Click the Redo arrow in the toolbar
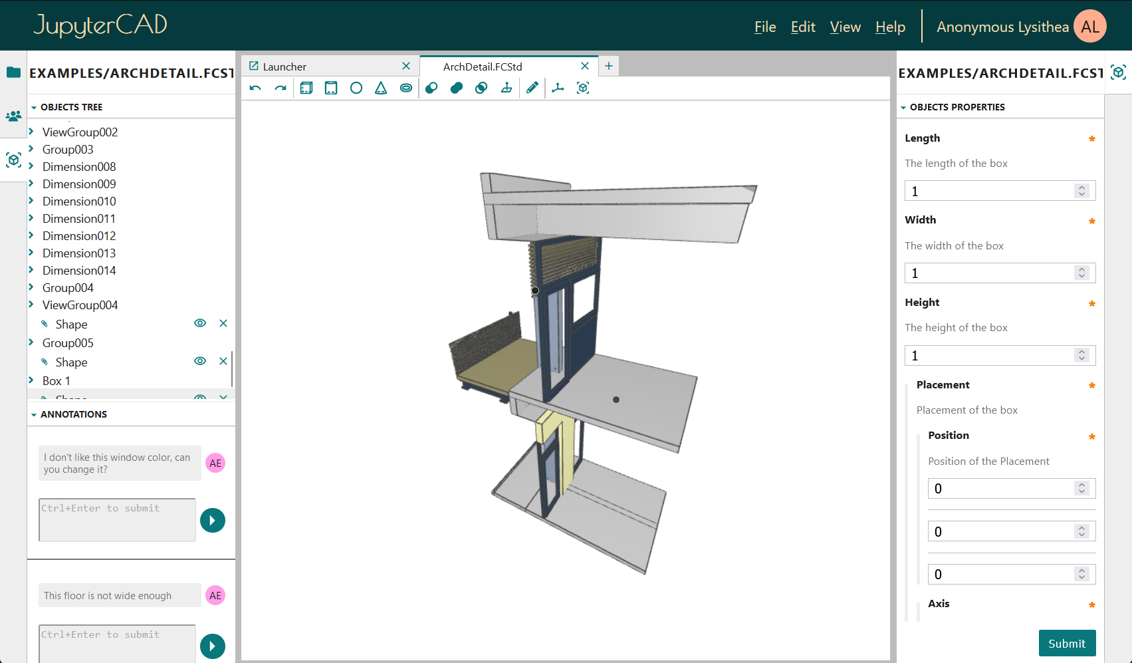The image size is (1132, 663). 281,88
